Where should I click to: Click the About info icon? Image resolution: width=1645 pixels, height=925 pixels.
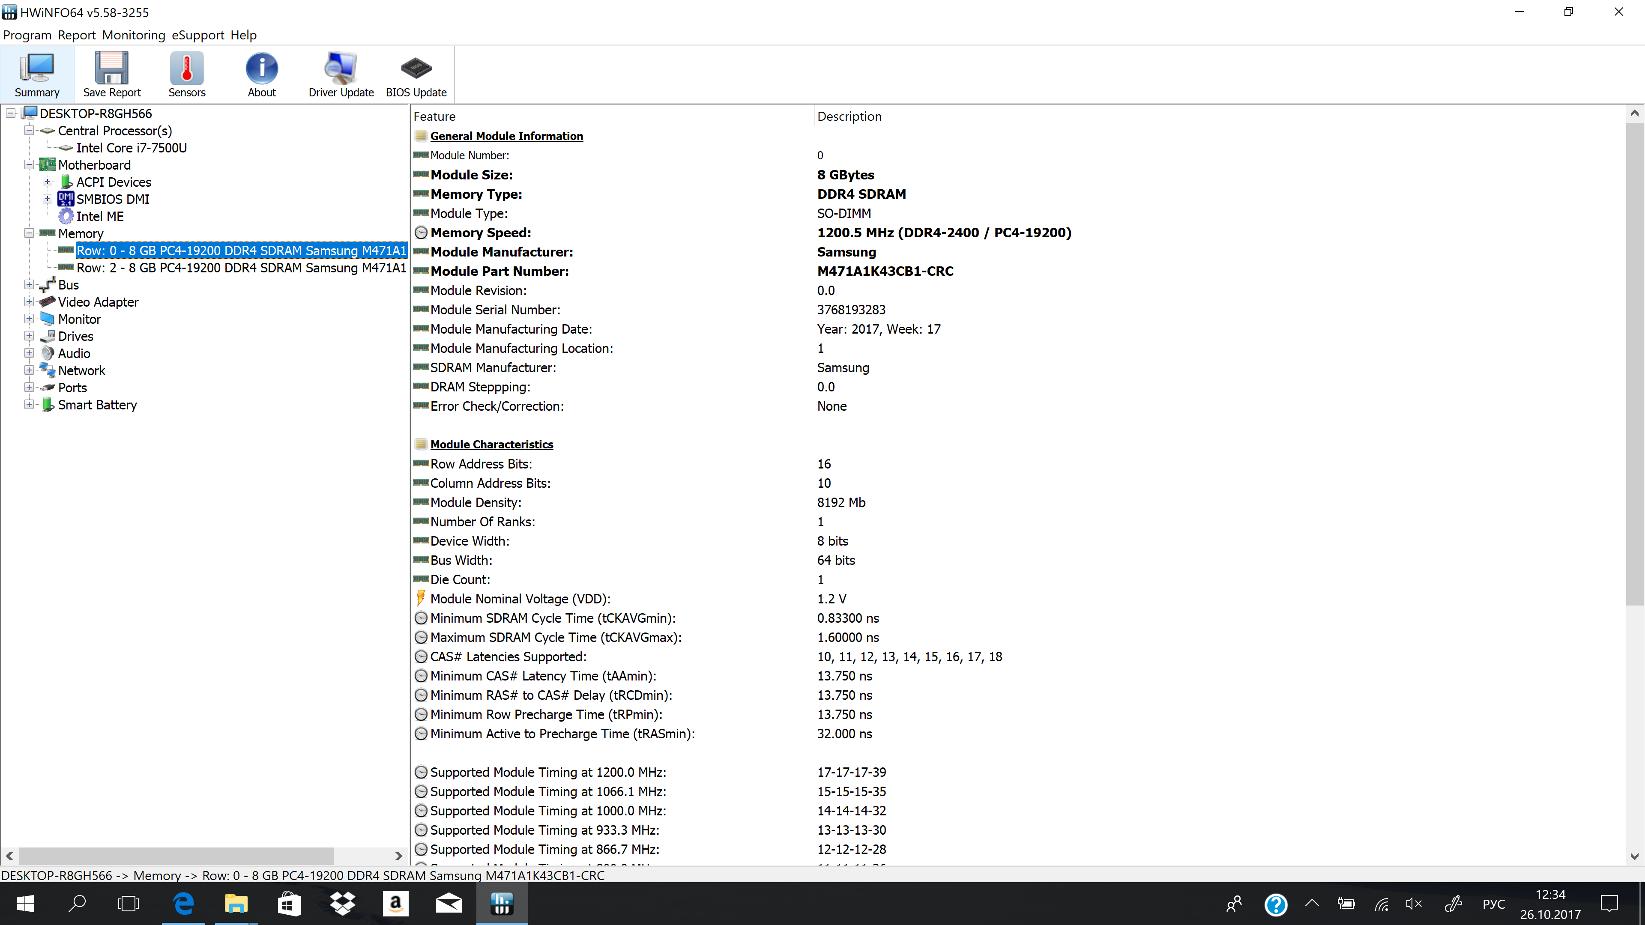pos(262,75)
